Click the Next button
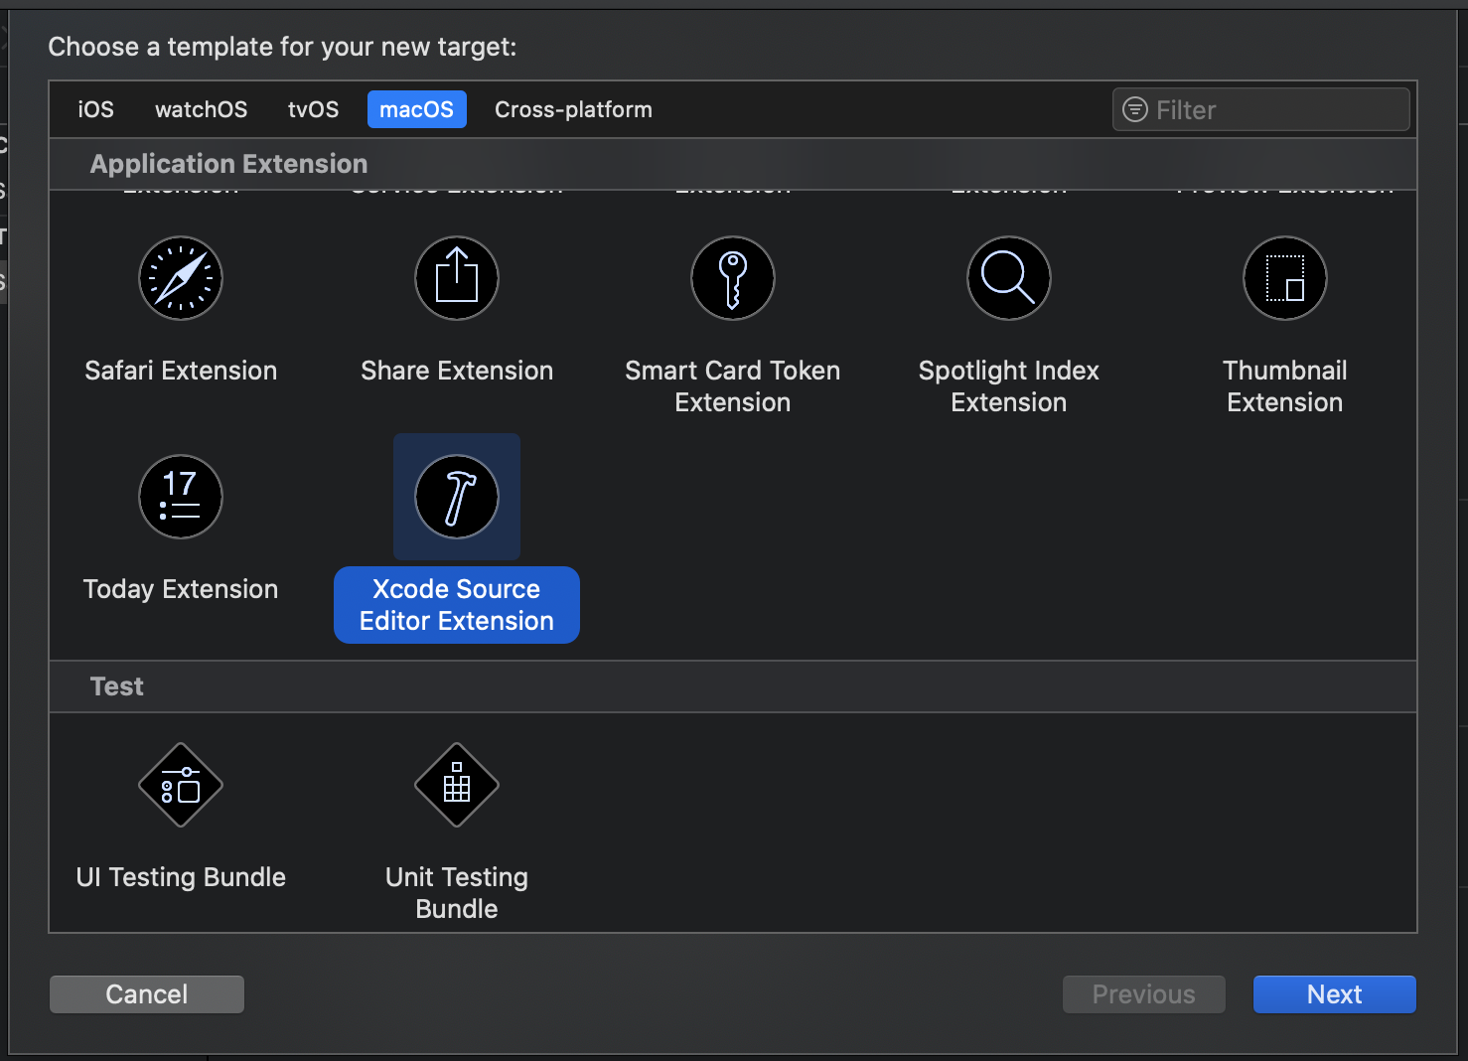Screen dimensions: 1468x1061 point(1335,994)
